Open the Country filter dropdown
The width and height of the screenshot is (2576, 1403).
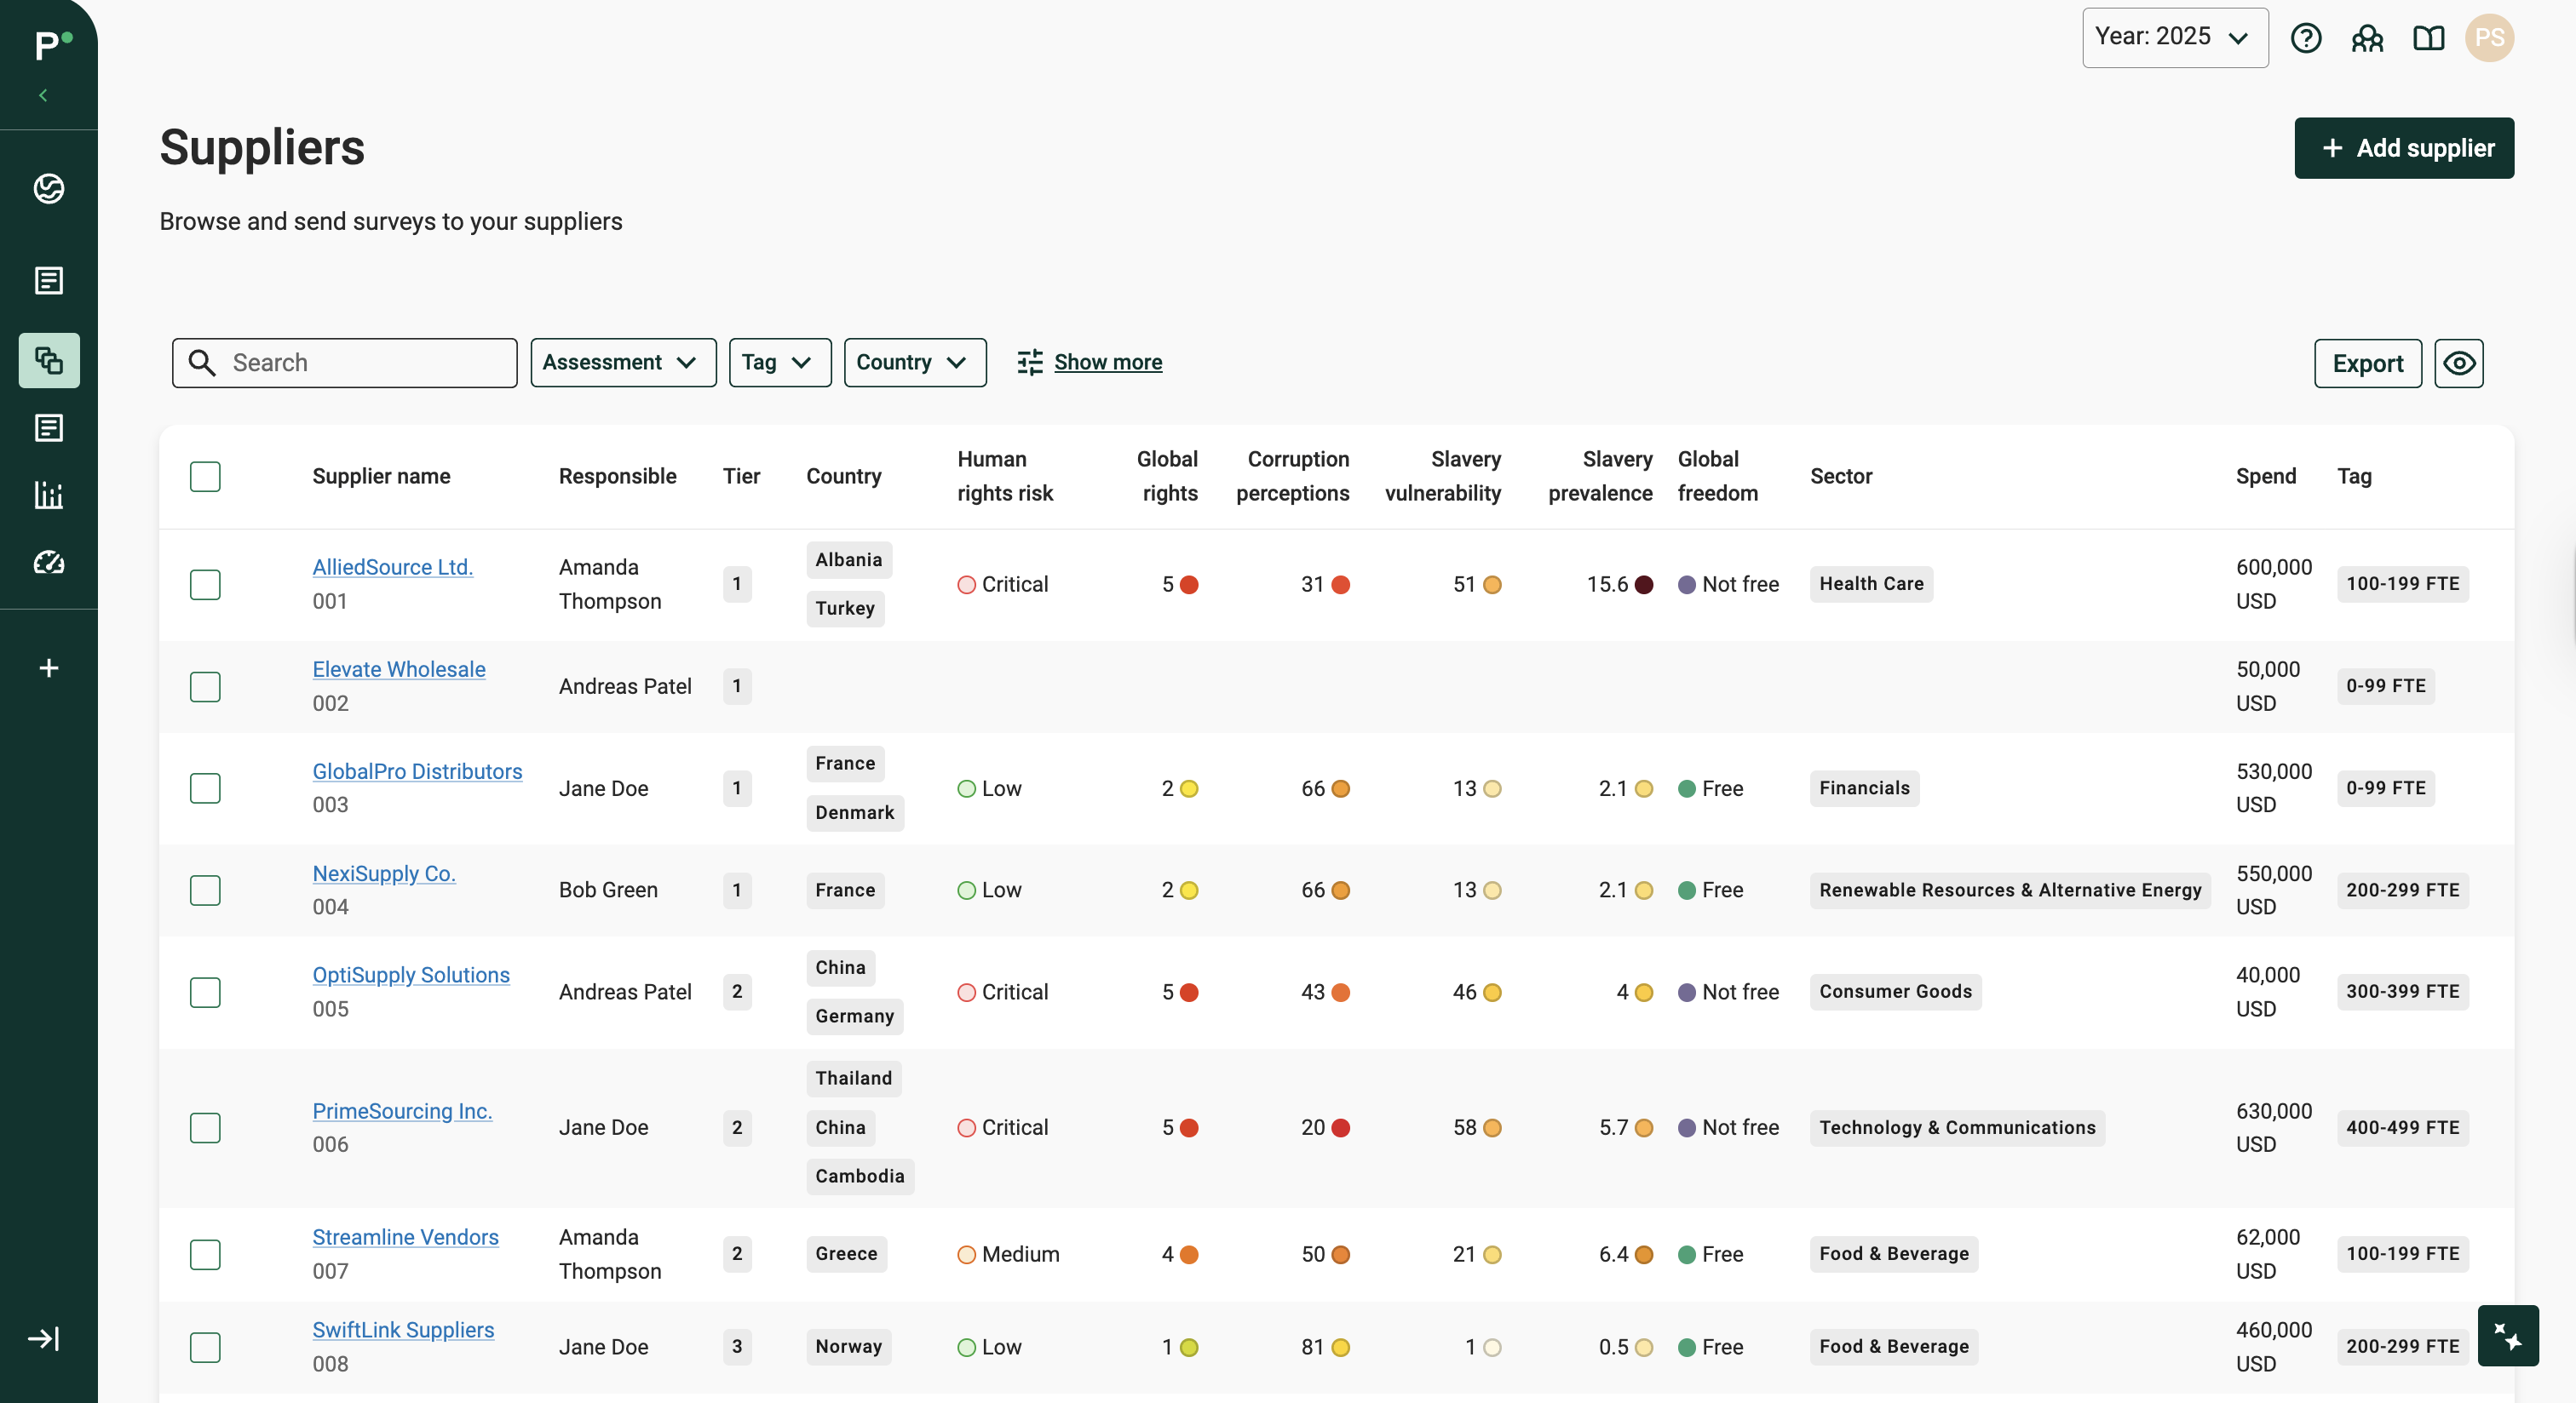click(914, 363)
